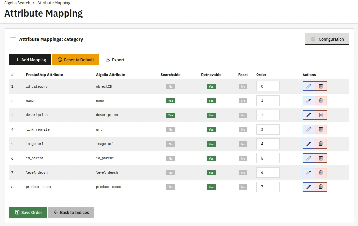Image resolution: width=358 pixels, height=226 pixels.
Task: Edit the image_url attribute mapping
Action: (308, 144)
